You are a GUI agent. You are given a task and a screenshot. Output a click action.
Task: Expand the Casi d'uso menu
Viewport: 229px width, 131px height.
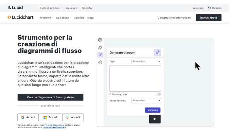[x=63, y=18]
